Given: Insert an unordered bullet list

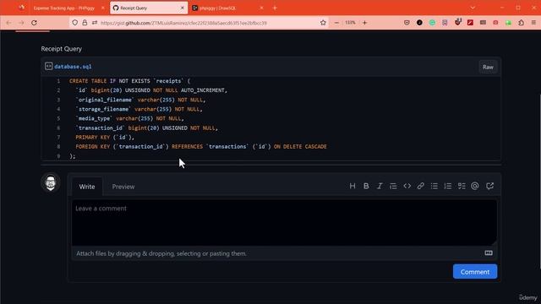Looking at the screenshot, I should click(434, 186).
